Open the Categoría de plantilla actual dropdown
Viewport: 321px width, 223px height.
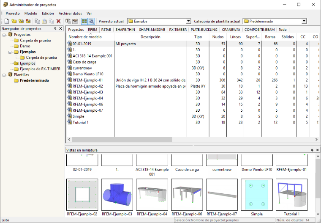(304, 21)
